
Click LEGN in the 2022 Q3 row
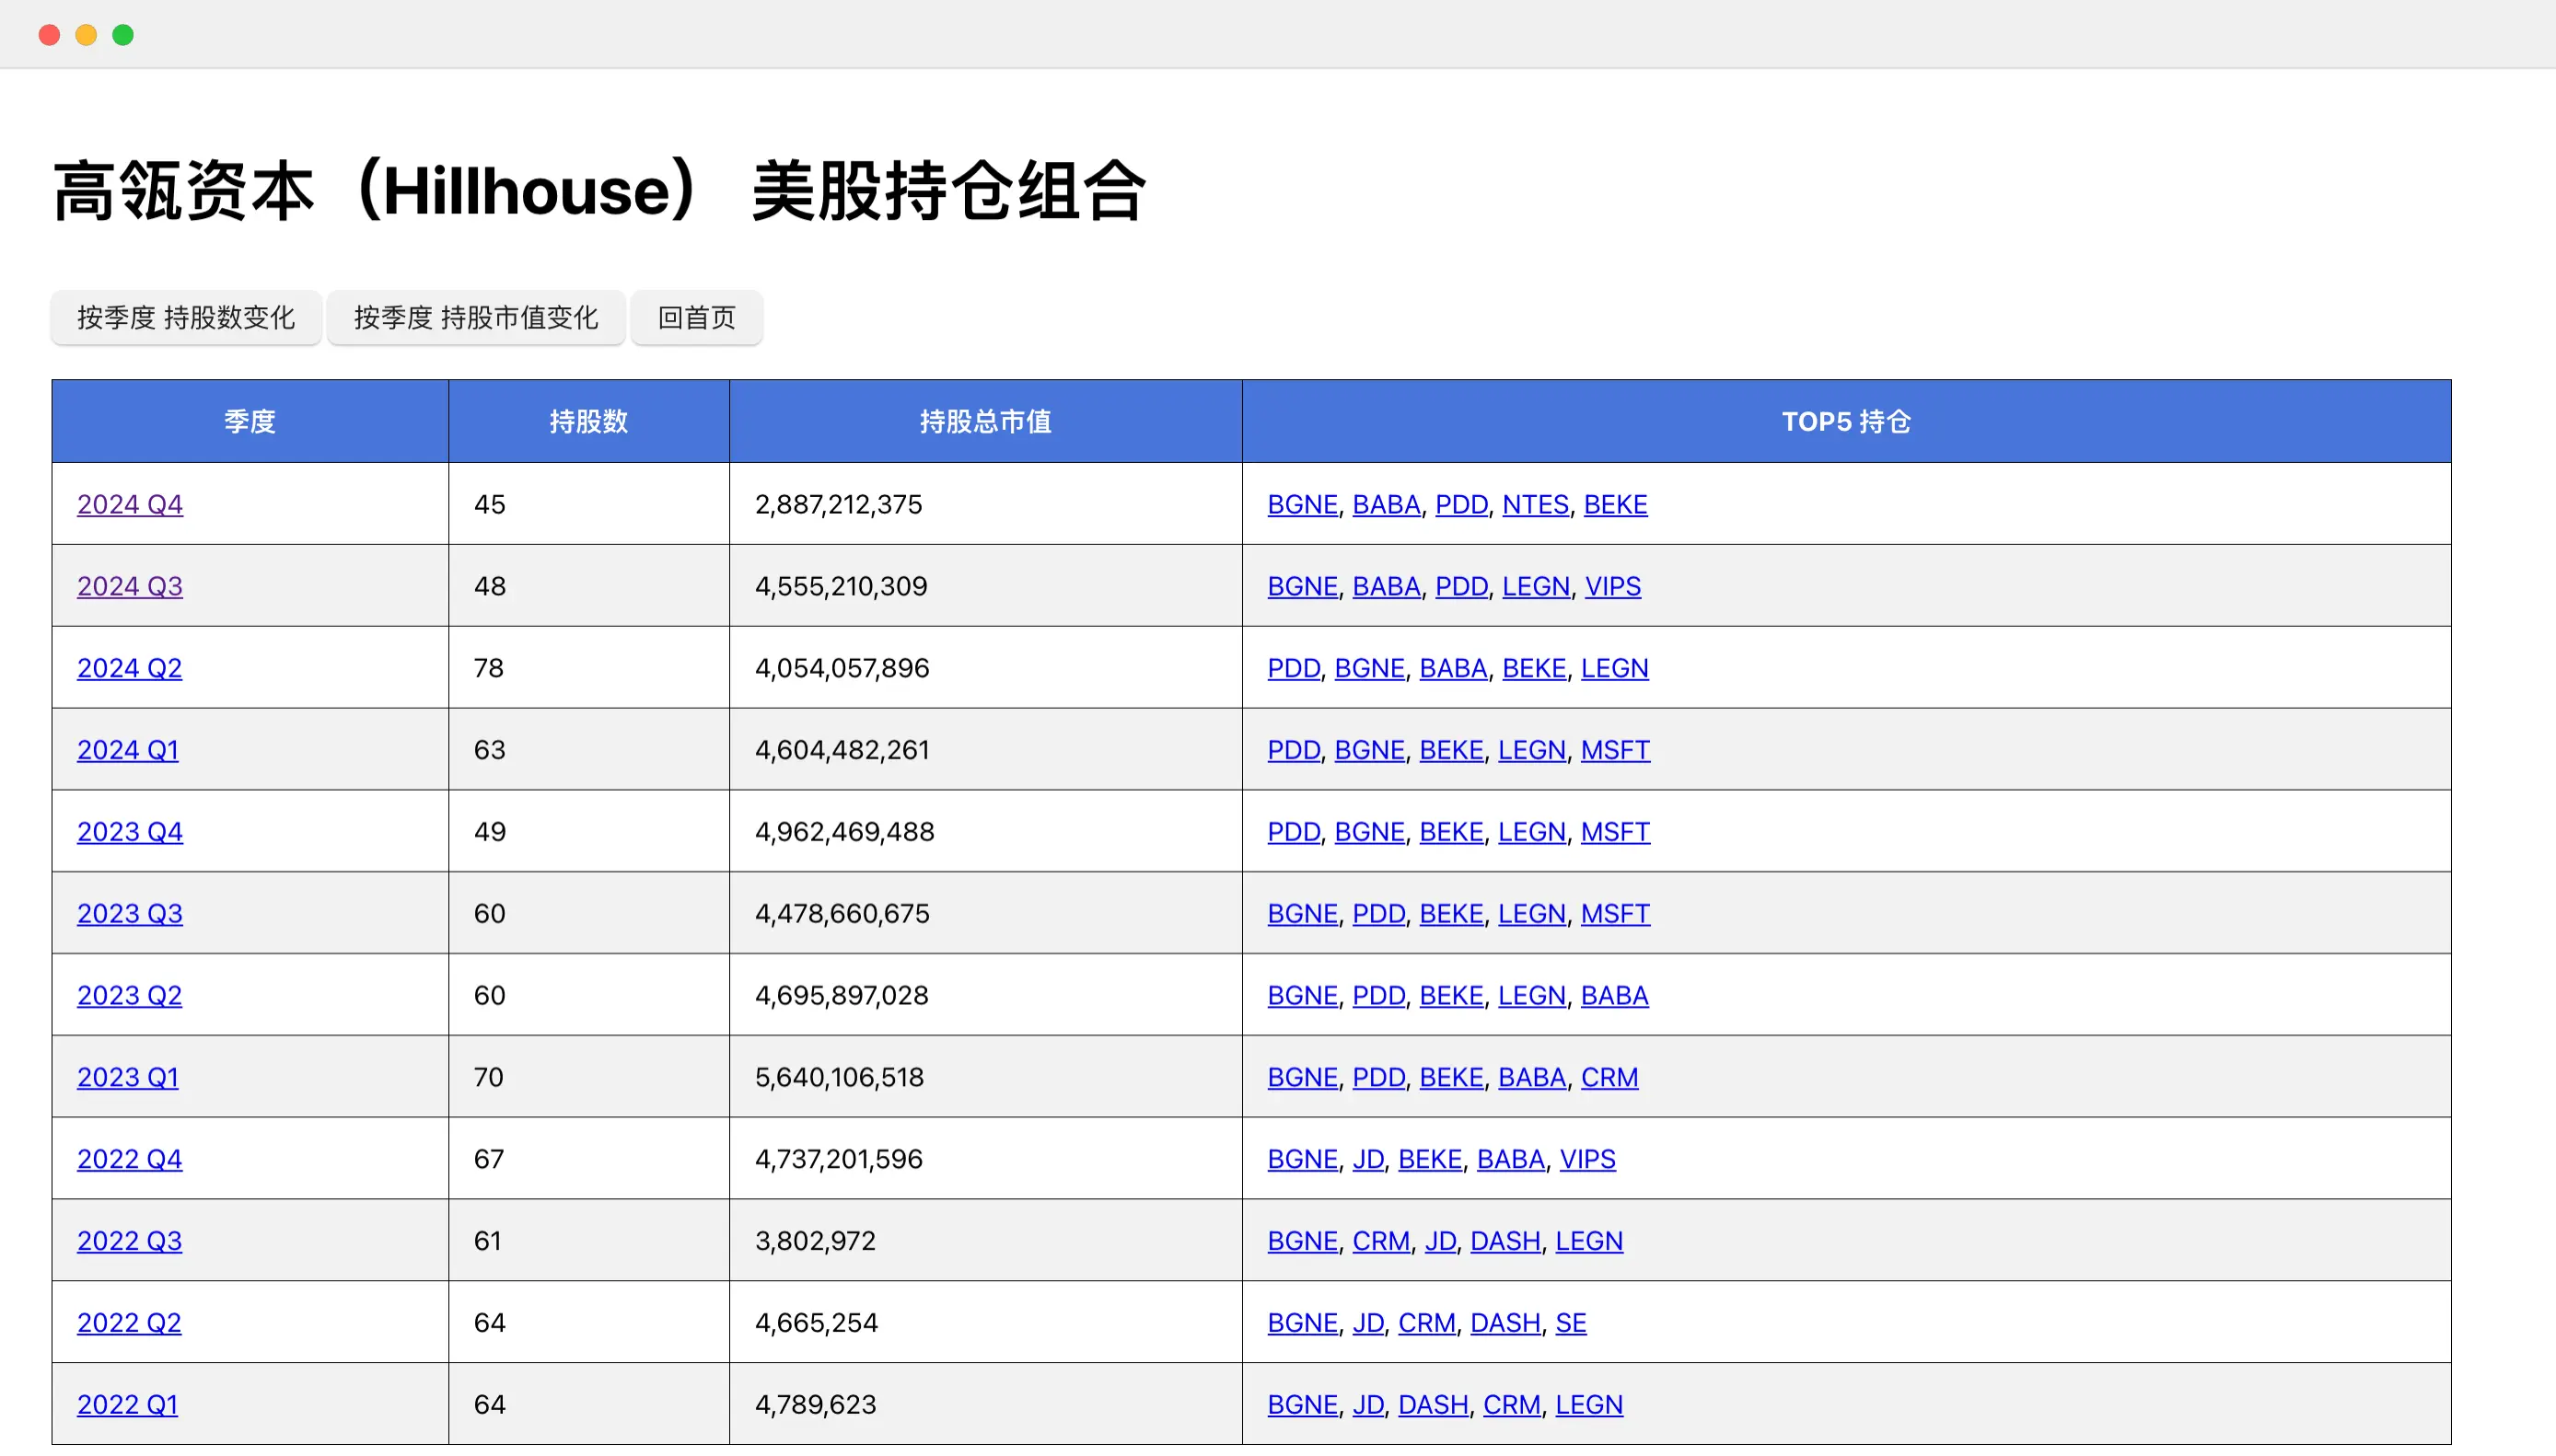pyautogui.click(x=1589, y=1242)
